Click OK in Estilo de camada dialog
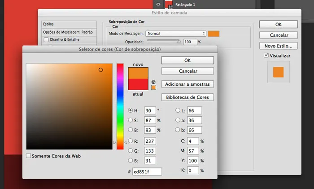Image resolution: width=314 pixels, height=189 pixels. (279, 24)
